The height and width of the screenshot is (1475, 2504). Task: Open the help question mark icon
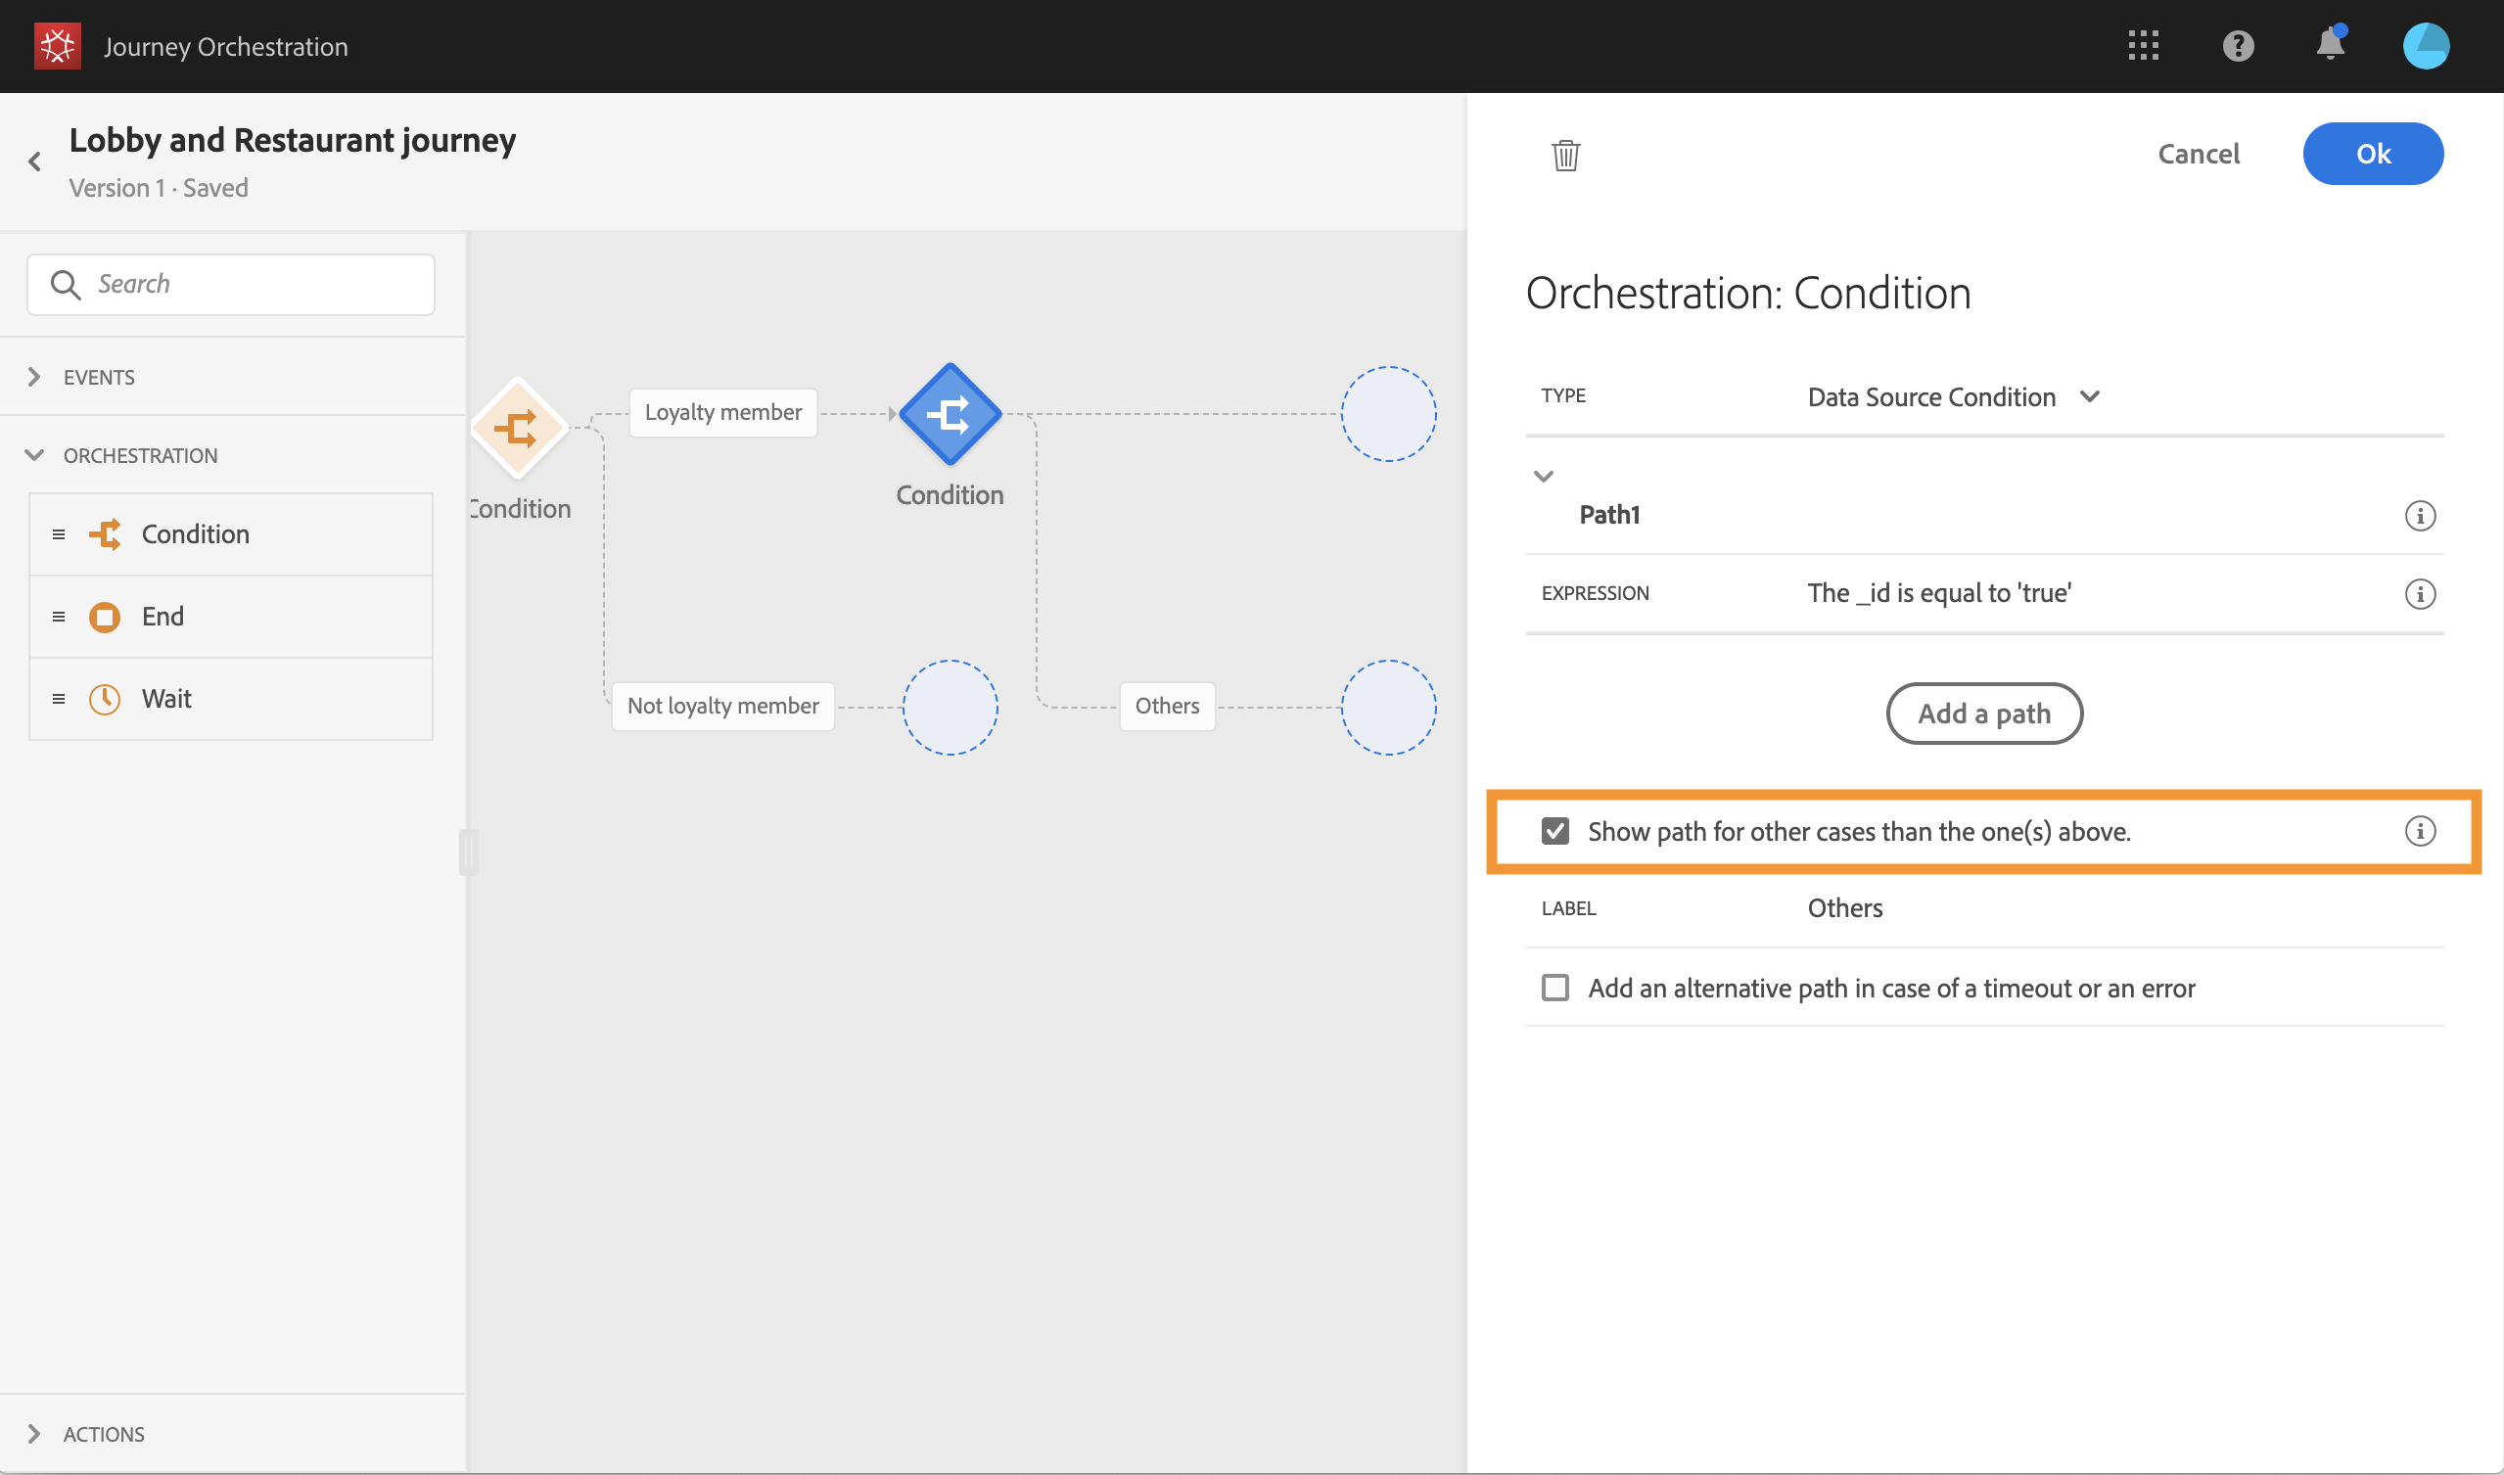2237,46
